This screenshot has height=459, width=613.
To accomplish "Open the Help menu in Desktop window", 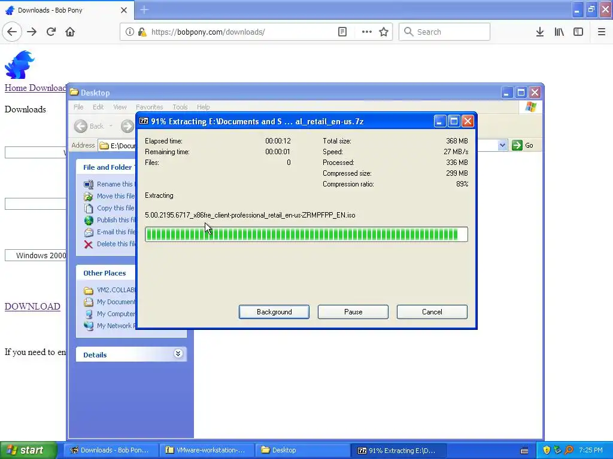I will point(203,107).
